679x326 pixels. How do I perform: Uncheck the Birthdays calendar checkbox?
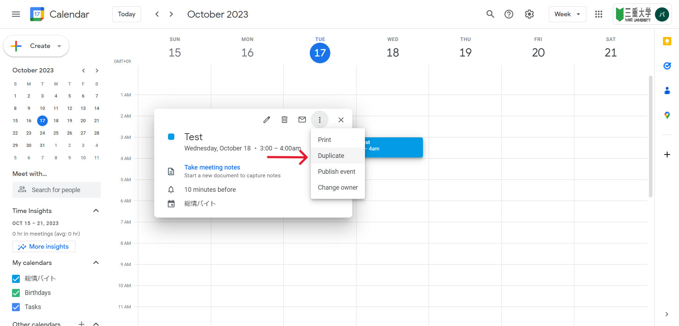click(x=16, y=293)
